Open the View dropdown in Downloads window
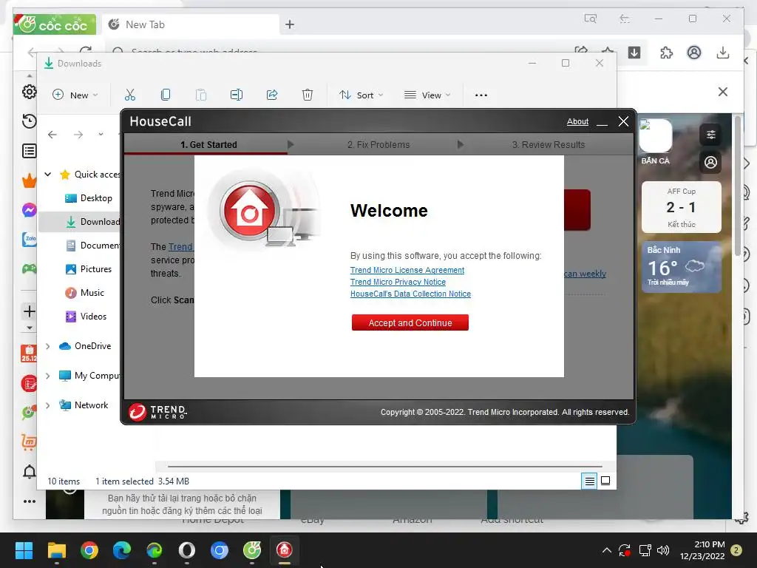Screen dimensions: 757x568 (x=427, y=95)
